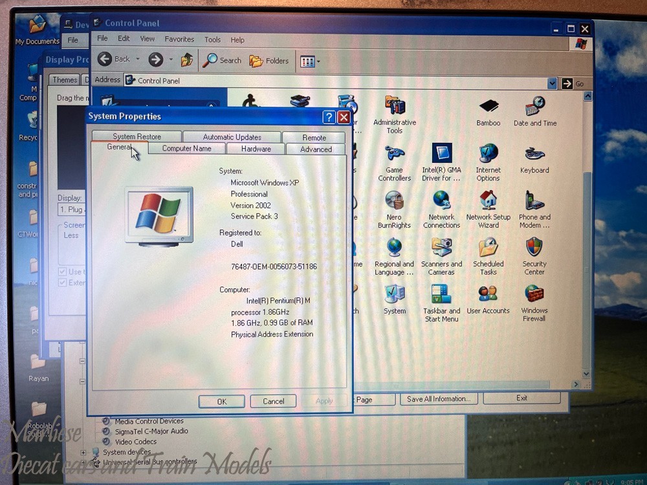Open the System control panel icon
This screenshot has height=485, width=647.
pos(395,300)
